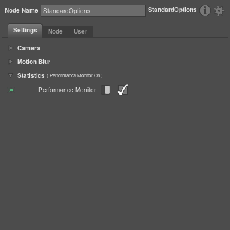
Task: Click the StandardOptions node type label
Action: click(172, 10)
